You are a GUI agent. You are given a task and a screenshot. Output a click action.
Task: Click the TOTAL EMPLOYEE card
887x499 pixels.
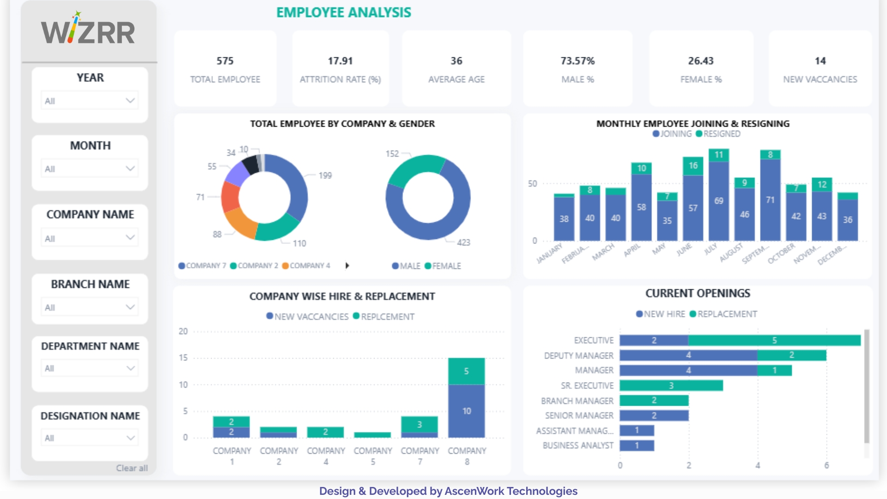(225, 68)
